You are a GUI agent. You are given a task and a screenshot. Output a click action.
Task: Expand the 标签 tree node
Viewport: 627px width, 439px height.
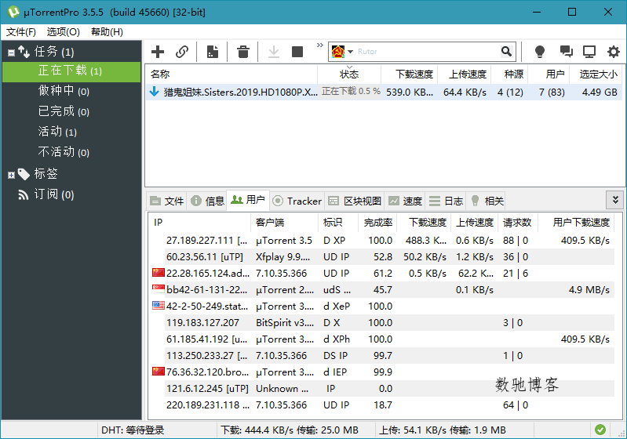(x=11, y=175)
